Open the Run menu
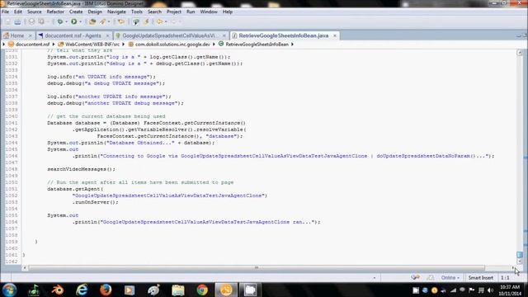 click(191, 12)
